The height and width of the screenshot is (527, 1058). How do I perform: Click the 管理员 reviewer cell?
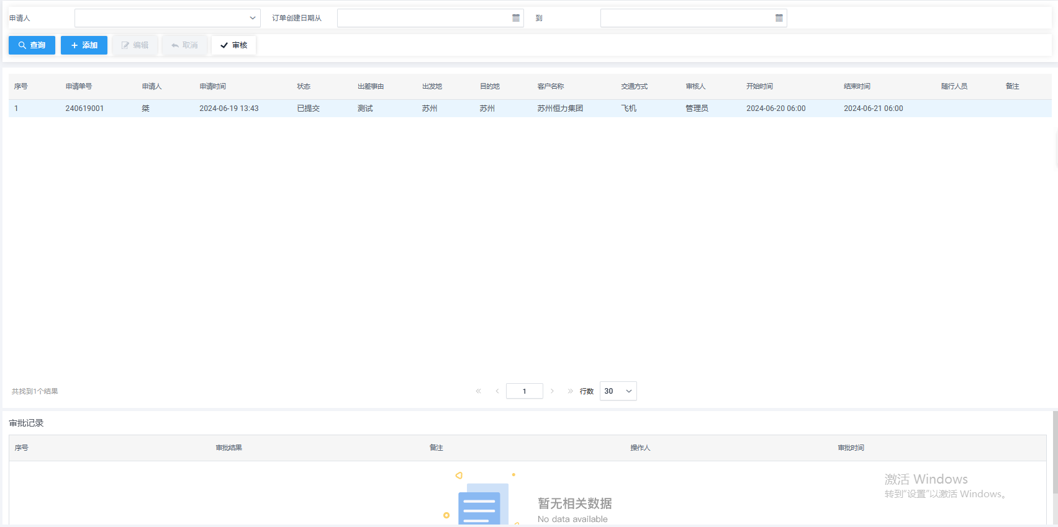pyautogui.click(x=697, y=108)
